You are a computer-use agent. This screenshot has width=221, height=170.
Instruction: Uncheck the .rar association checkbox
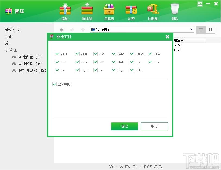click(x=77, y=62)
